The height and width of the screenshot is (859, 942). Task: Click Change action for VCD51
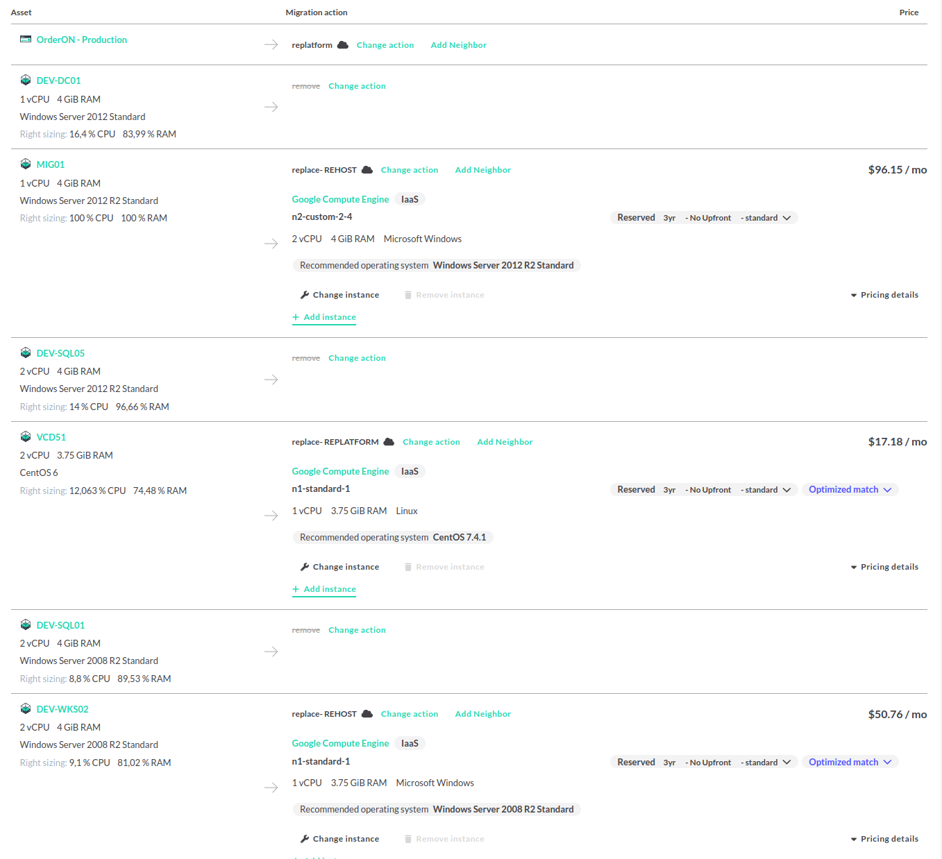[431, 442]
